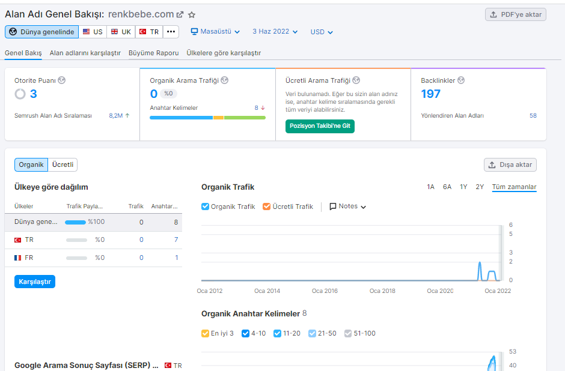The width and height of the screenshot is (565, 371).
Task: Open authority score 3 link
Action: (34, 94)
